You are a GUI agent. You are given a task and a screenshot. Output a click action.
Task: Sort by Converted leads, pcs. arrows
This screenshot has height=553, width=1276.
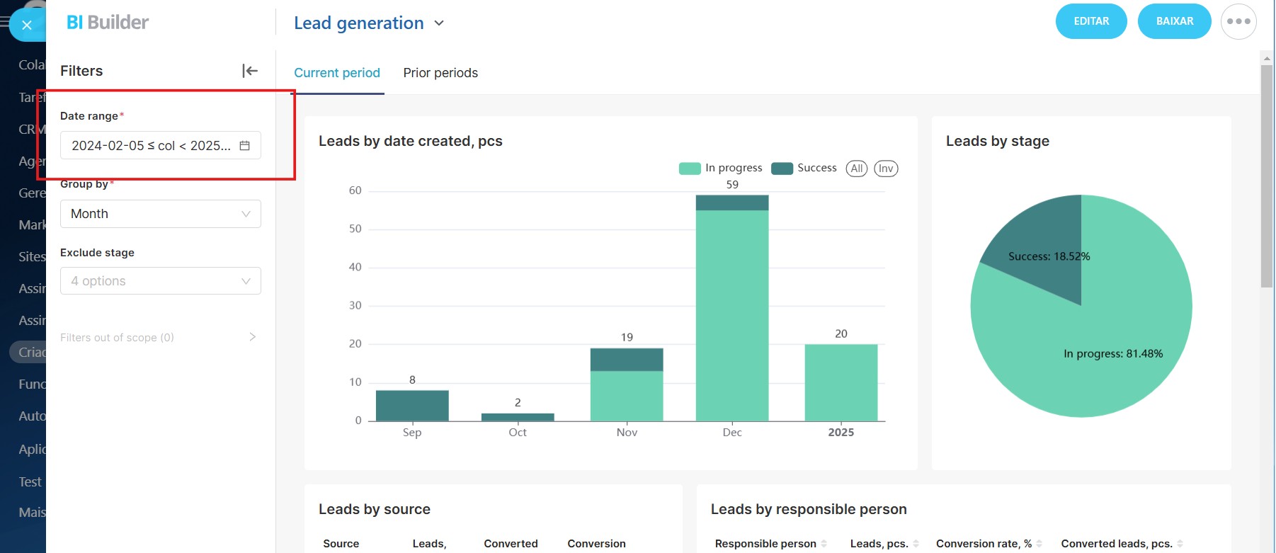tap(1180, 544)
